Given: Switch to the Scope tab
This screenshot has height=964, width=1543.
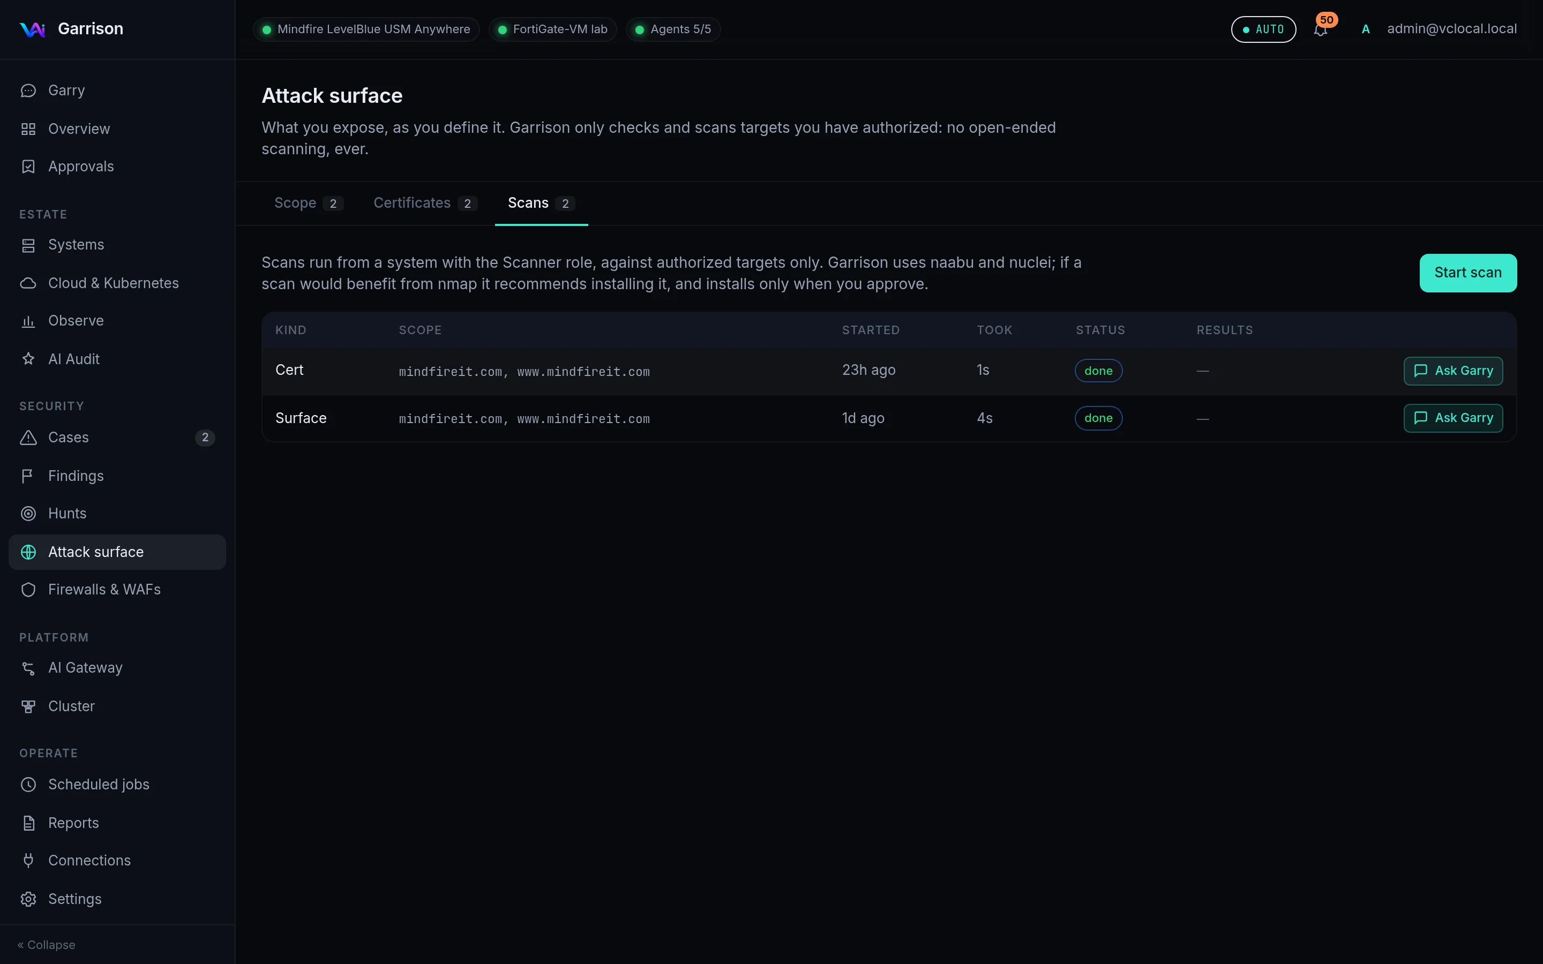Looking at the screenshot, I should tap(309, 204).
